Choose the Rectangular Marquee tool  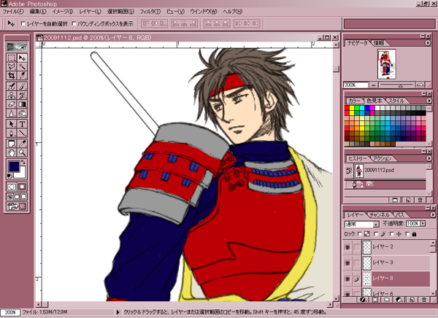point(12,57)
